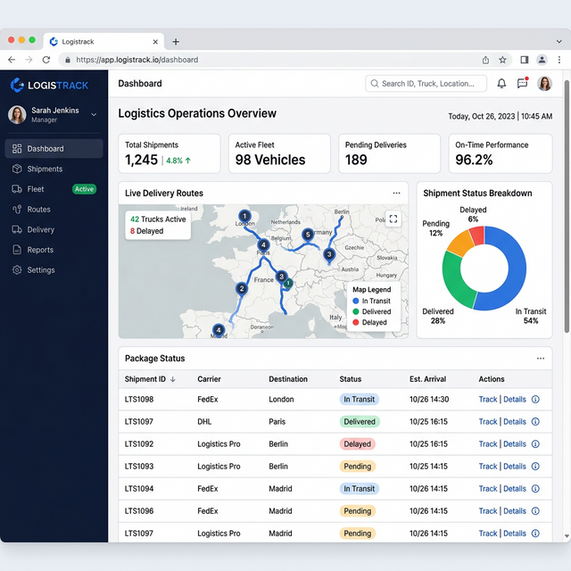Image resolution: width=571 pixels, height=571 pixels.
Task: Bookmark this page with star icon
Action: tap(503, 60)
